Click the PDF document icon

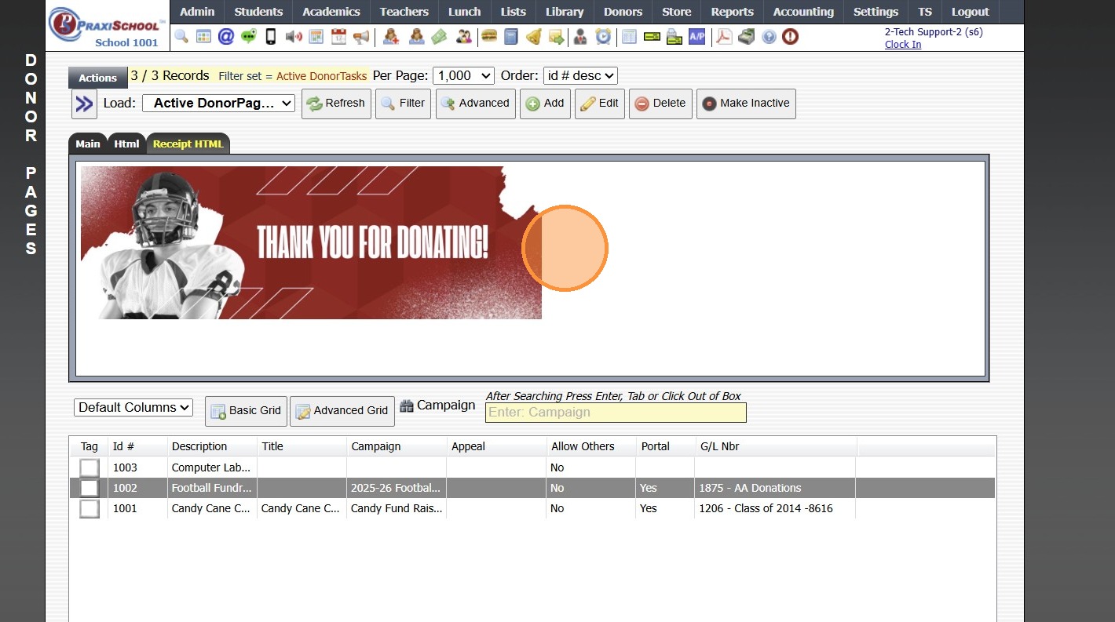(724, 36)
